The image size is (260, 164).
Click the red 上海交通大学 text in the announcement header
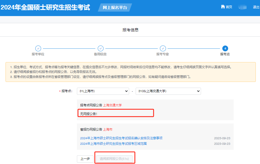[112, 105]
